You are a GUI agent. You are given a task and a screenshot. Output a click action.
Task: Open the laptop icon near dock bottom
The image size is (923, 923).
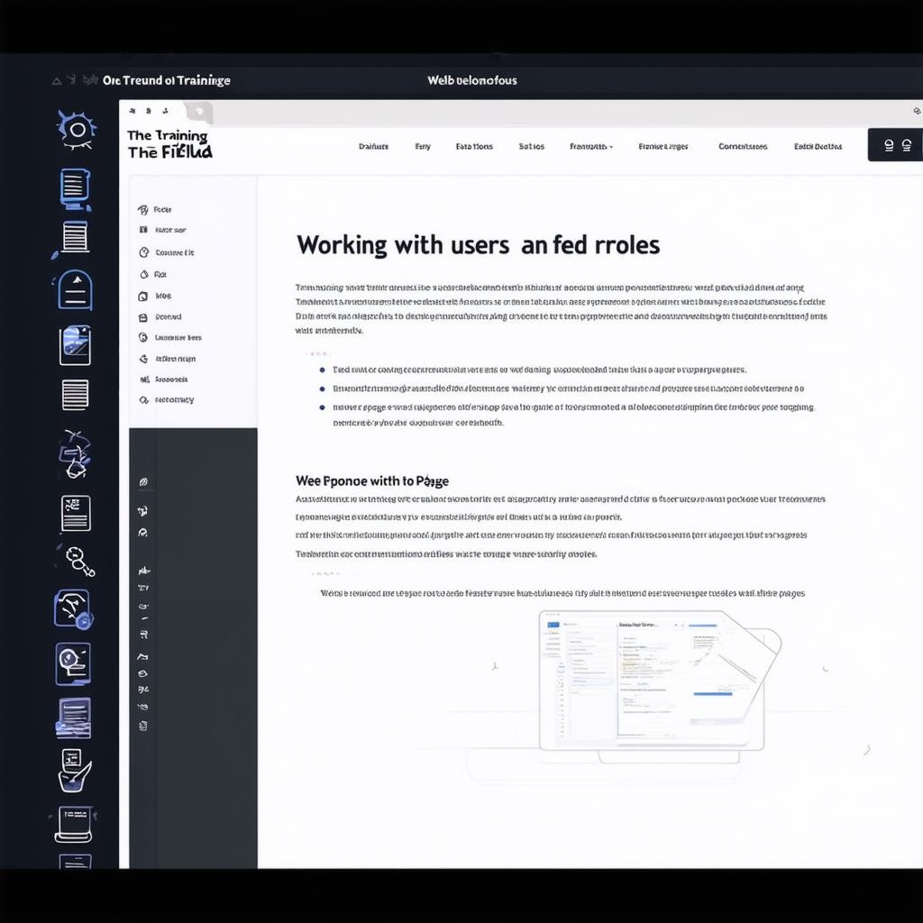(74, 823)
